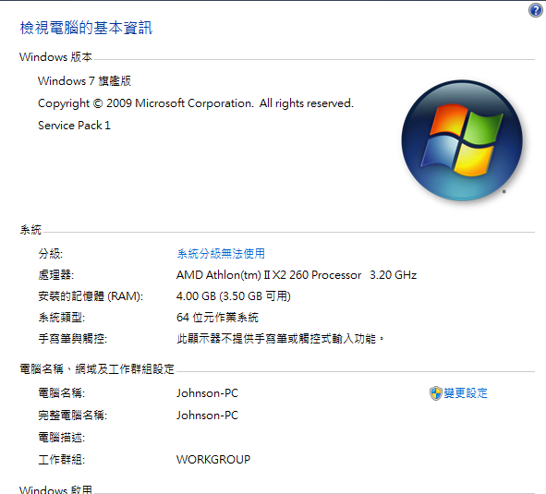Click the Windows 啟用 section header
Screen dimensions: 546x494
[x=55, y=489]
